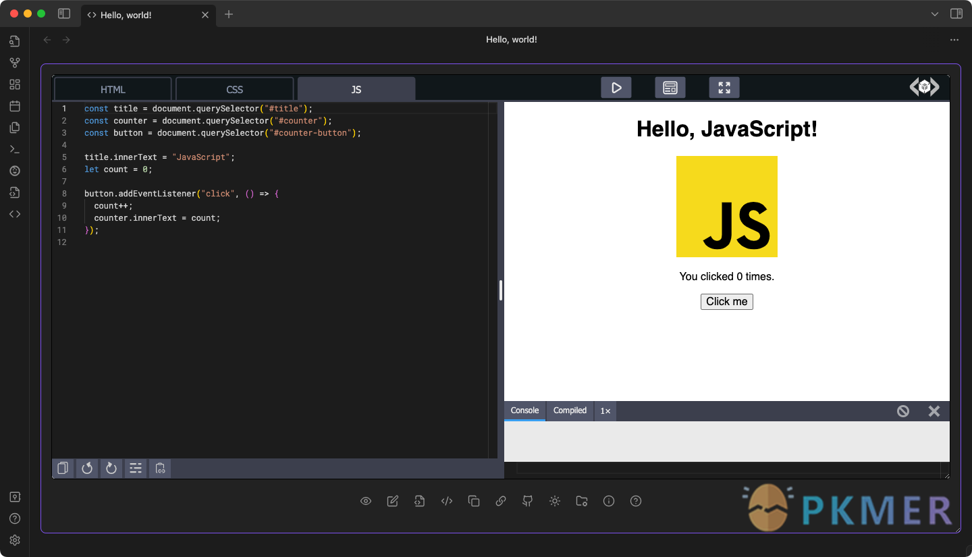Select the JS editor tab
This screenshot has height=557, width=972.
pyautogui.click(x=356, y=89)
